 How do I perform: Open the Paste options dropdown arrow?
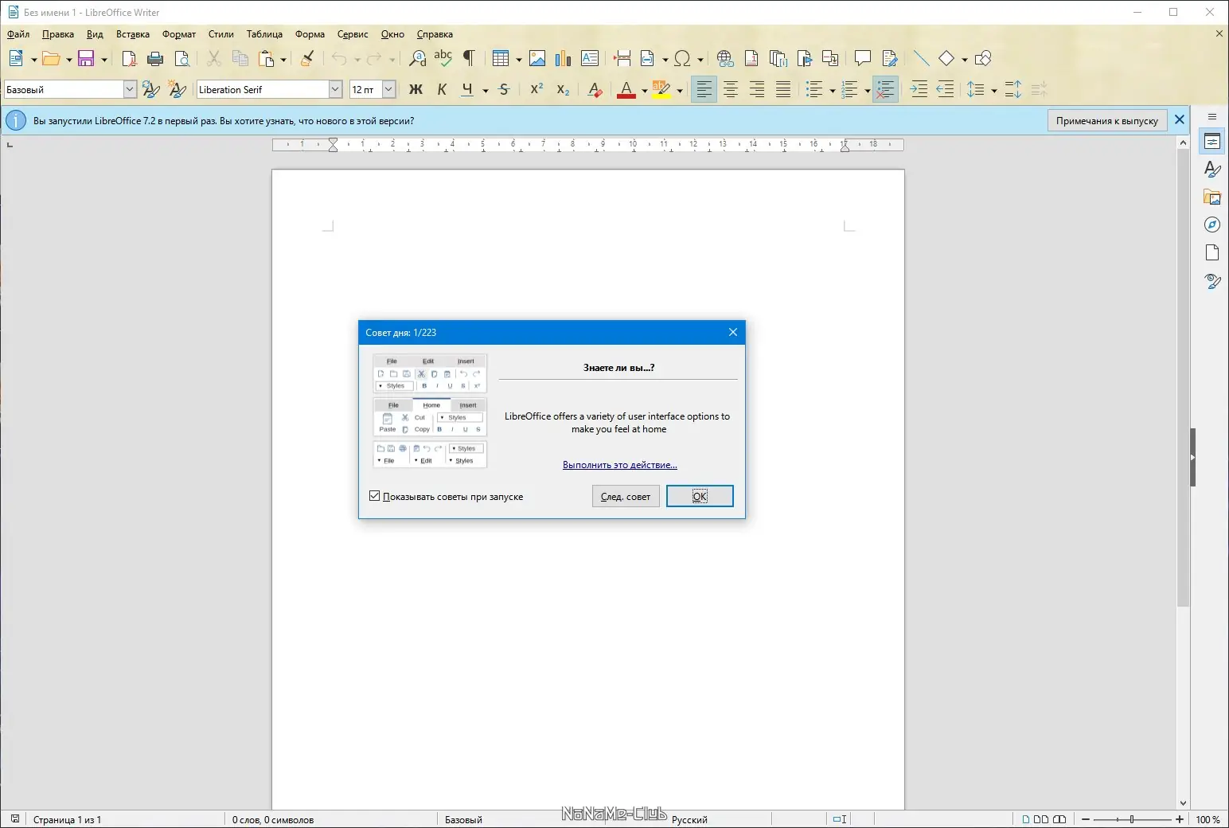283,59
